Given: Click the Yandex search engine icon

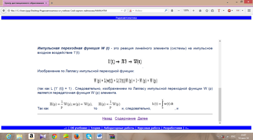Looking at the screenshot, I should (x=131, y=11).
